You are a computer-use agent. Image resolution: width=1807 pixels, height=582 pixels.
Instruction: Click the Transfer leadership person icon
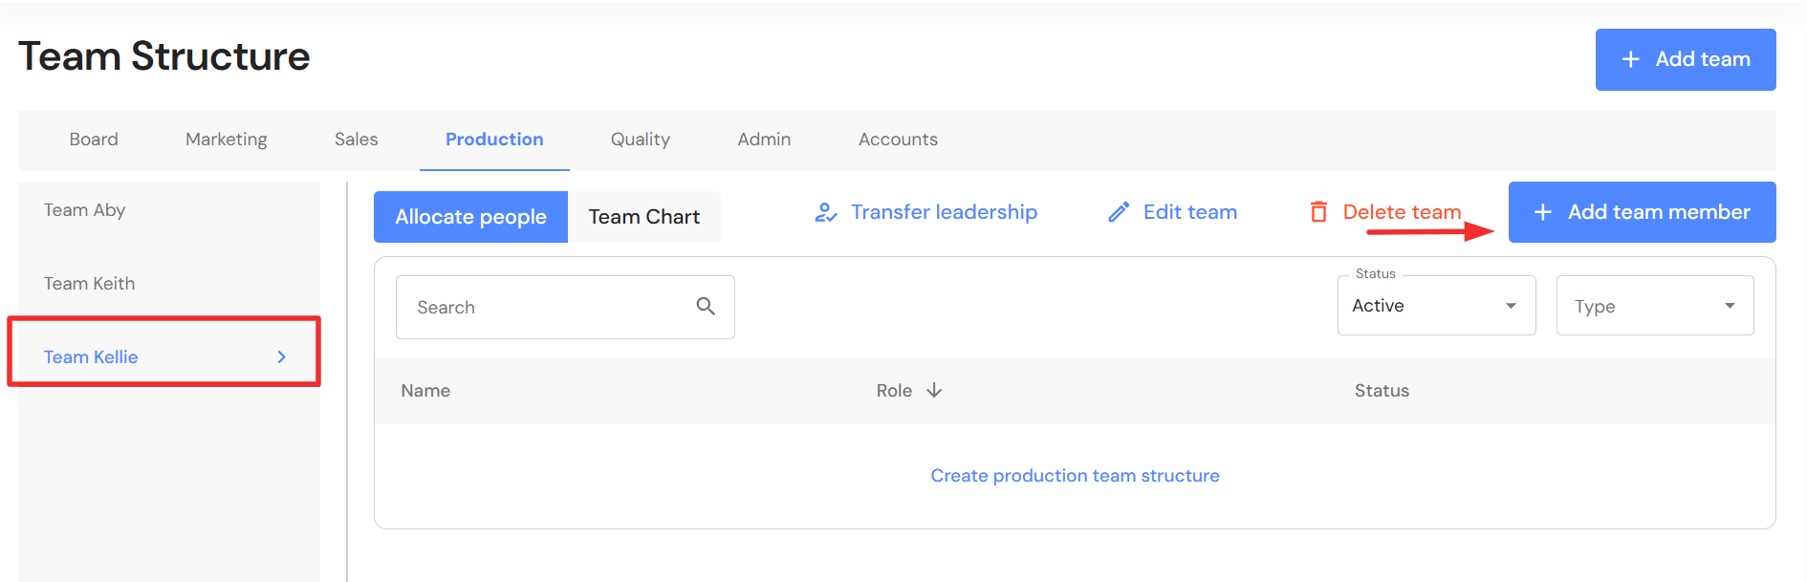[826, 212]
